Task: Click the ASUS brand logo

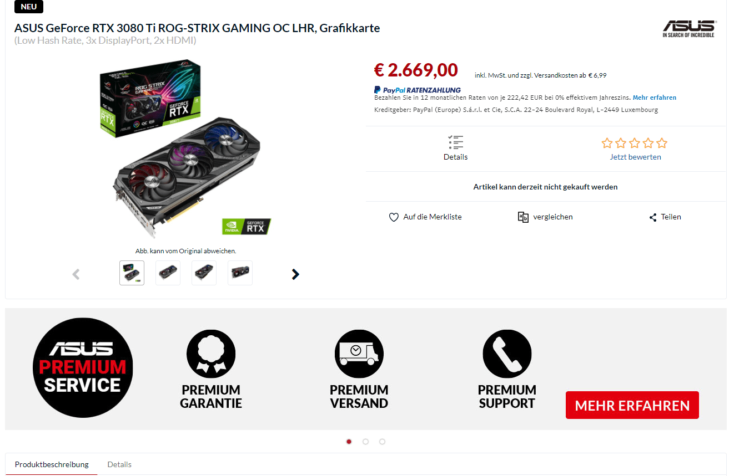Action: (x=690, y=29)
